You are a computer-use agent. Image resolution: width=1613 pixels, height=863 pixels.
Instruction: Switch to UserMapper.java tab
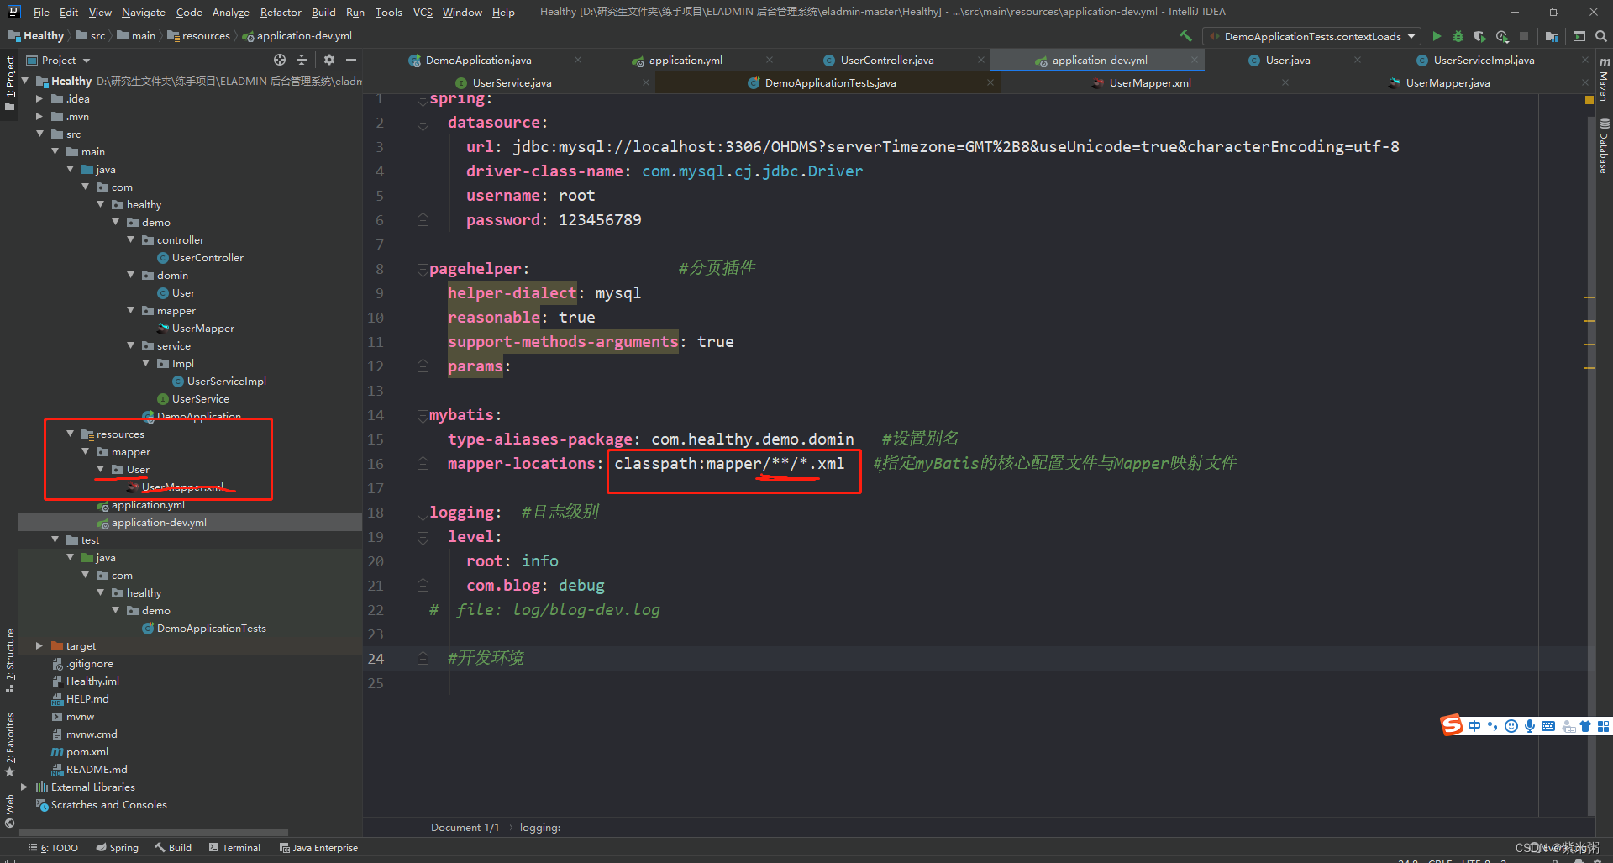pos(1447,82)
